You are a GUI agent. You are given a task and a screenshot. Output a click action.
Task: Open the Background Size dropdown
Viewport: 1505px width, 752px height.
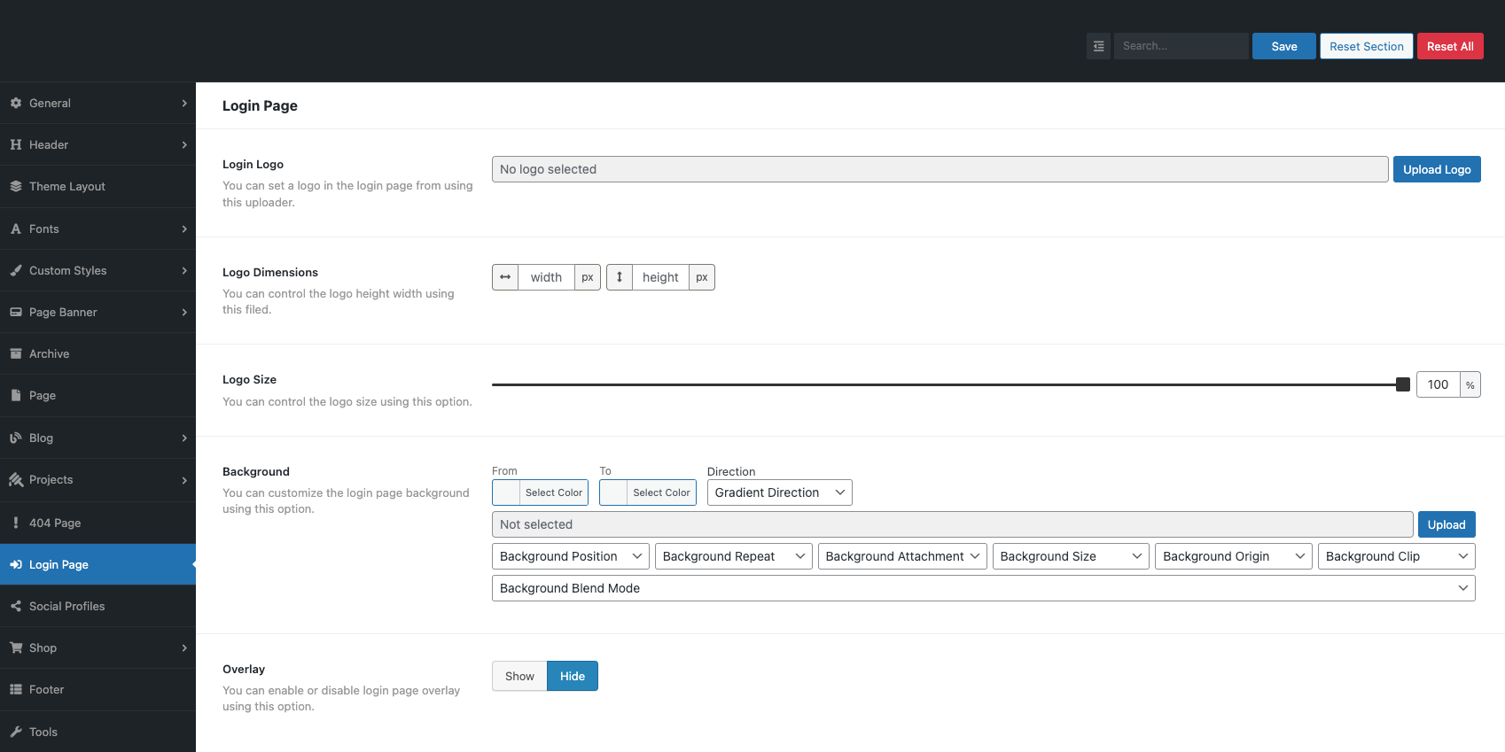pos(1070,556)
